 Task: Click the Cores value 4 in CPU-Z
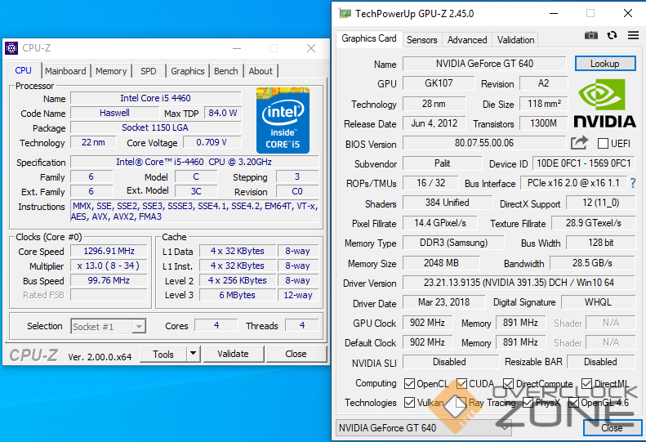coord(216,325)
